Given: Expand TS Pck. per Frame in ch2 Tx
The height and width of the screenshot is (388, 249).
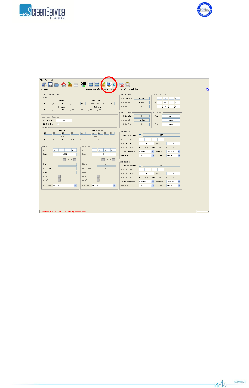Looking at the screenshot, I should (153, 182).
